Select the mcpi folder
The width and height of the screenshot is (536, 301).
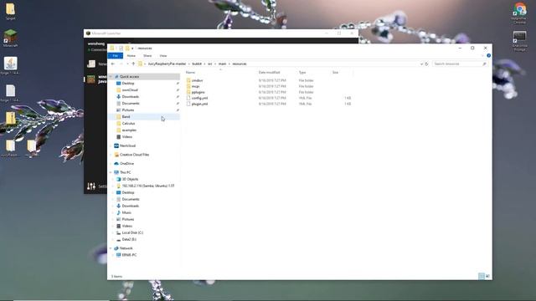tap(195, 86)
